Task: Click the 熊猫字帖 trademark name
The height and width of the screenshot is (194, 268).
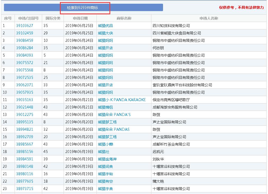Action: [x=105, y=174]
